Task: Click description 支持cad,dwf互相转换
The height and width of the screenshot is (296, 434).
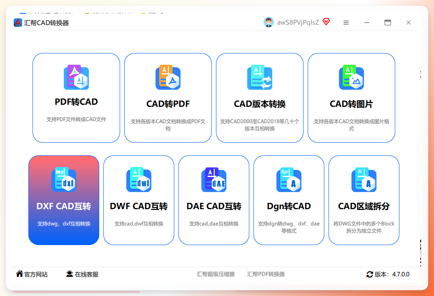Action: click(139, 224)
